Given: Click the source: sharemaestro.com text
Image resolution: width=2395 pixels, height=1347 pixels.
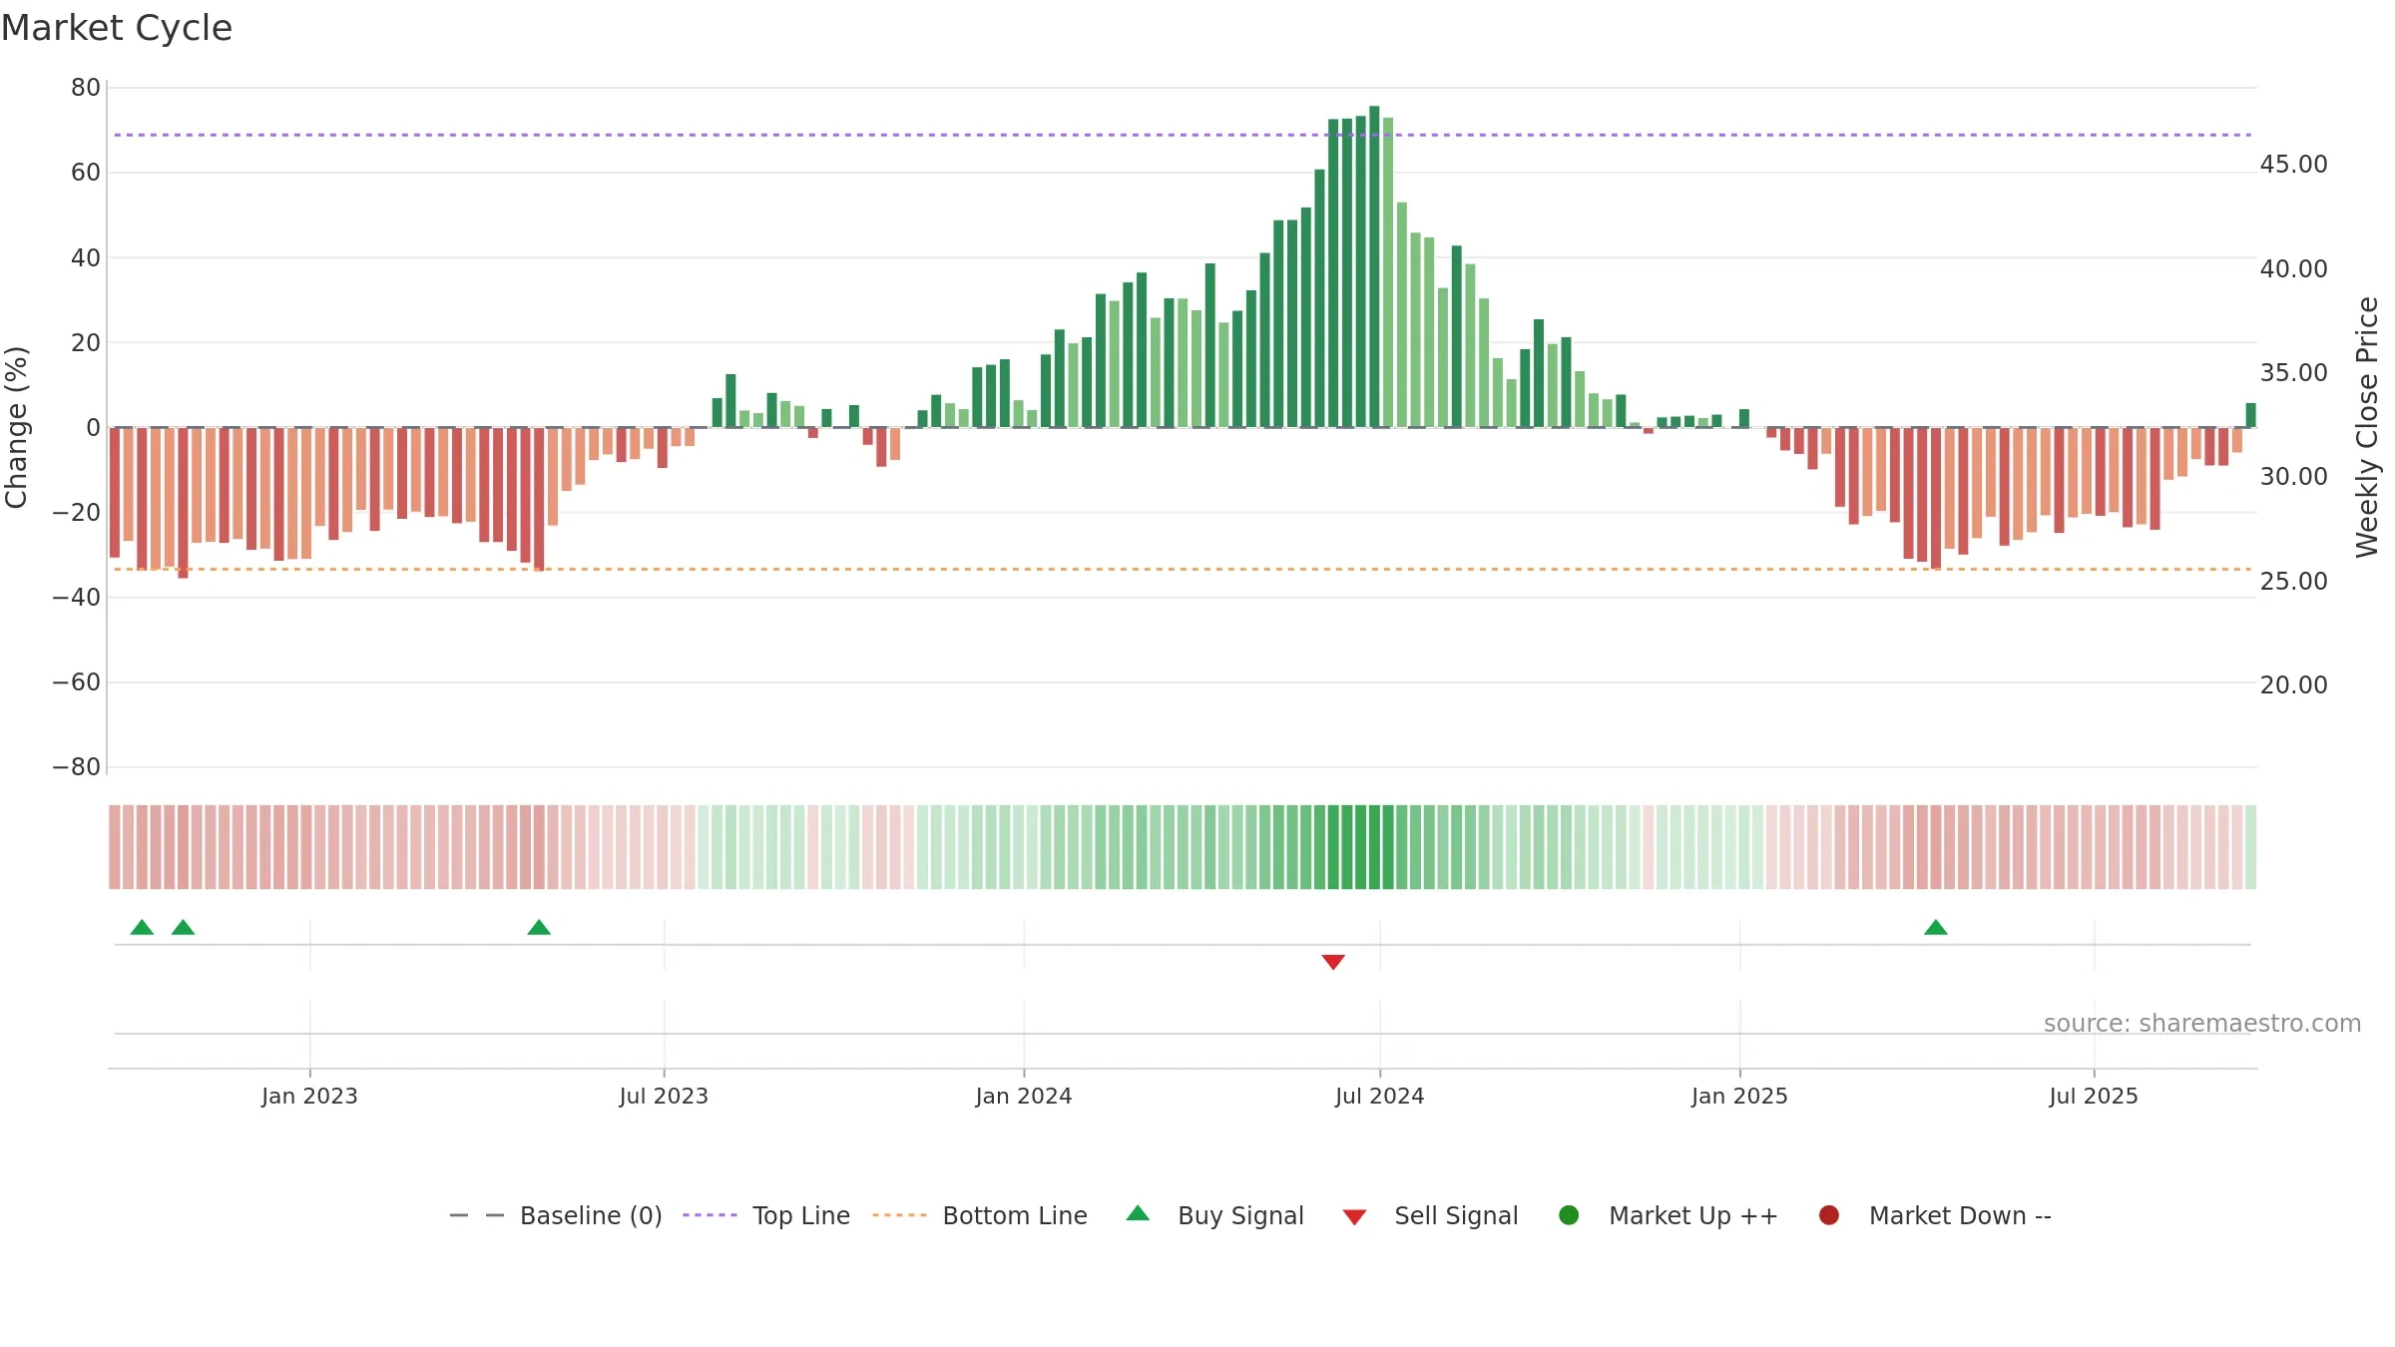Looking at the screenshot, I should click(x=2202, y=1023).
